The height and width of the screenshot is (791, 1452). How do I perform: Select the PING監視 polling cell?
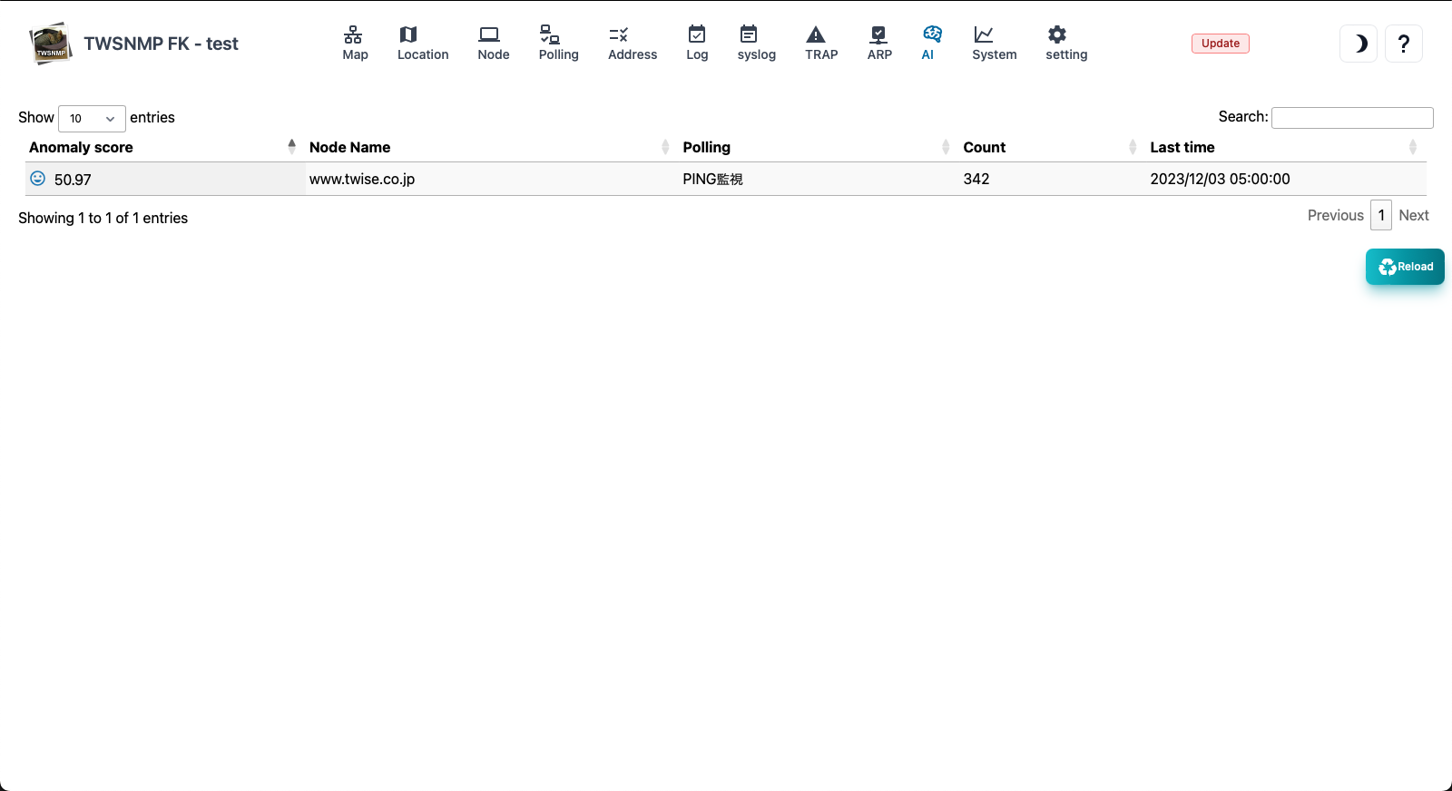point(818,179)
